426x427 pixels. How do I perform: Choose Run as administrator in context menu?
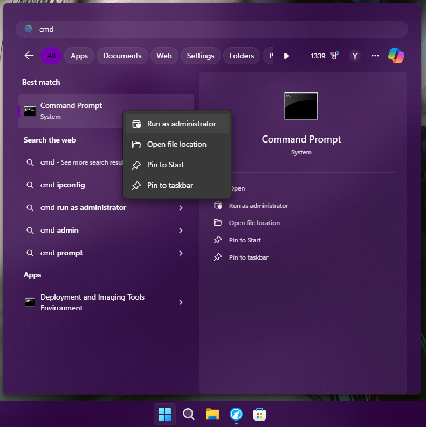(x=177, y=124)
